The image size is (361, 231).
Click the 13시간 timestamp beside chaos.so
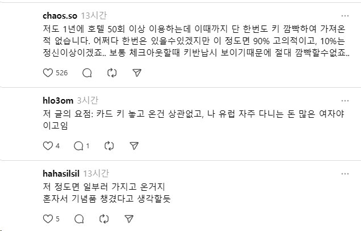tap(93, 15)
